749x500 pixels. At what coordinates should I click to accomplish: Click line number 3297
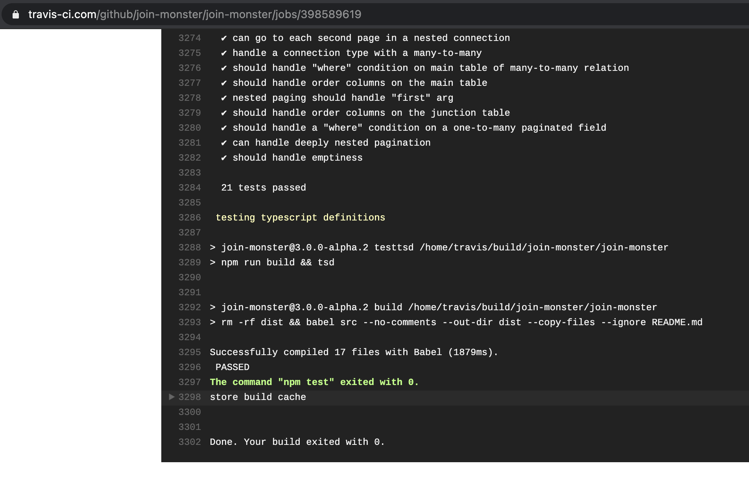190,382
